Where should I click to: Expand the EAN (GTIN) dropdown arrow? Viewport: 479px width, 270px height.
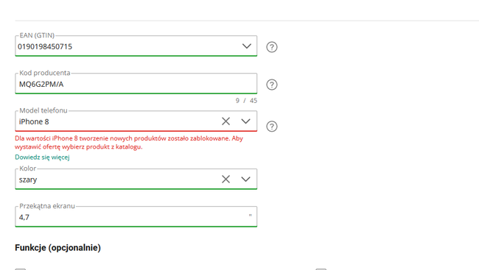(x=247, y=46)
